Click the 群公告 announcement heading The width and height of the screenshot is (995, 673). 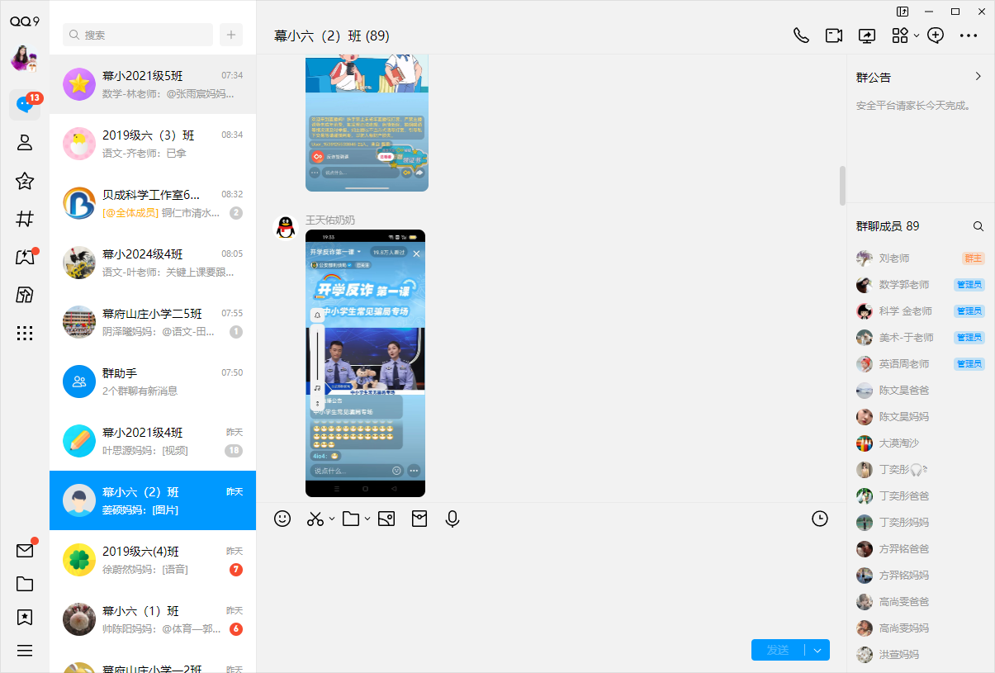click(874, 78)
